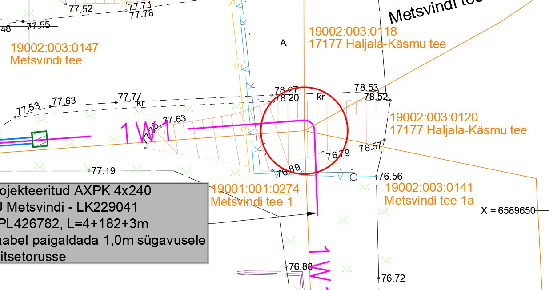Select the elevation value 77.19
This screenshot has width=549, height=290.
coord(103,170)
